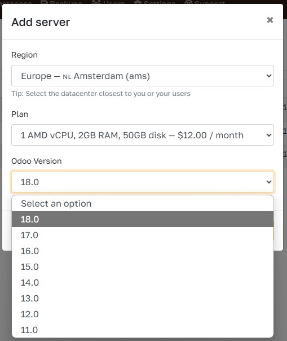Click the Add server dialog title
Viewport: 287px width, 341px height.
pos(41,22)
